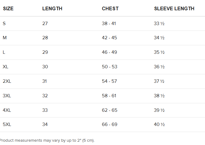Select the 3XL size row label
Viewport: 205px width, 145px height.
[7, 96]
